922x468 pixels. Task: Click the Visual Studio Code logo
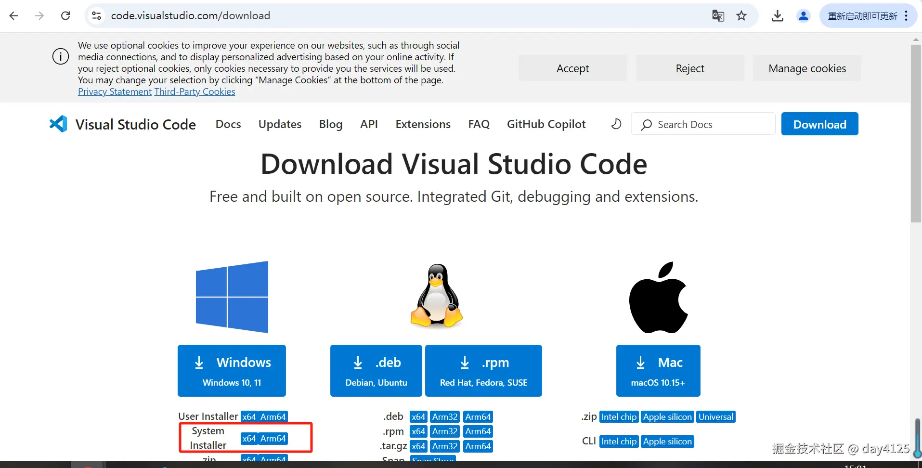coord(58,124)
